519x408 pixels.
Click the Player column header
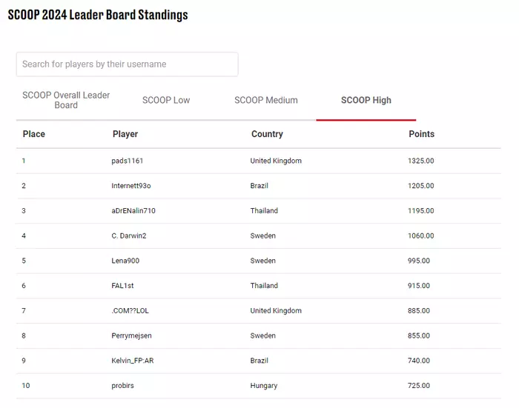pos(125,134)
